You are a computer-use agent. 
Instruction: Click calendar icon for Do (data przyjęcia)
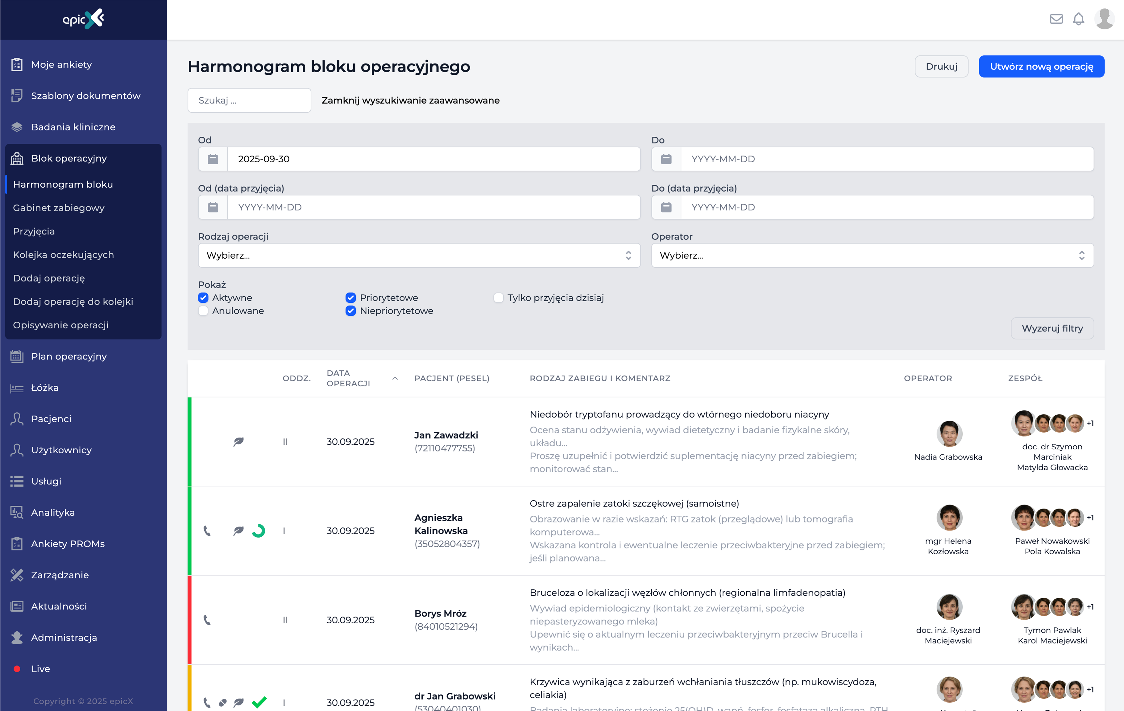pos(666,207)
